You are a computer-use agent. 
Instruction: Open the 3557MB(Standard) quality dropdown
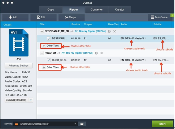(31, 100)
